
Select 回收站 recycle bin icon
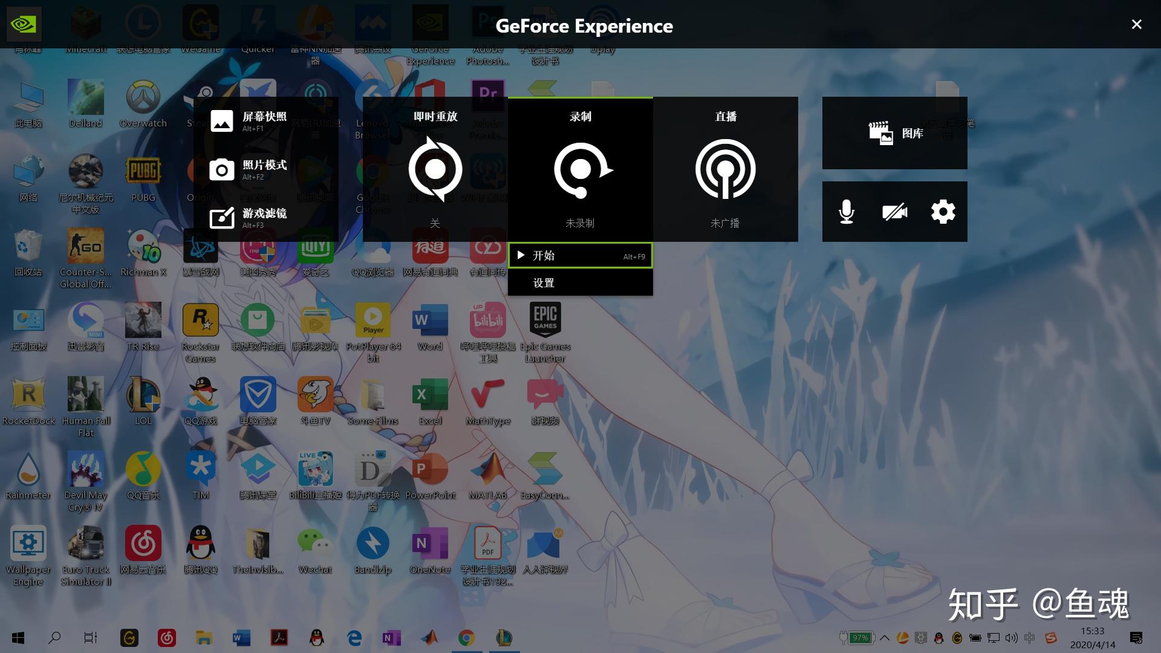(x=28, y=253)
